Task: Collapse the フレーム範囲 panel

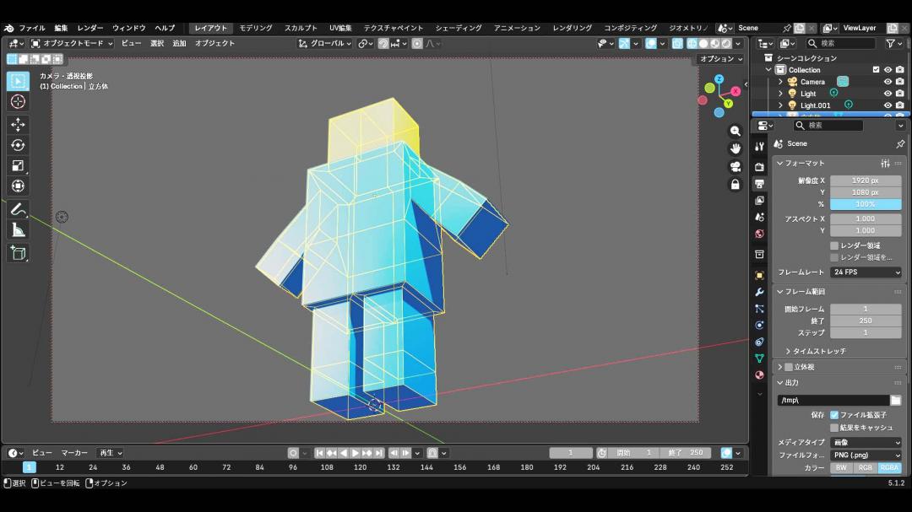Action: tap(780, 292)
